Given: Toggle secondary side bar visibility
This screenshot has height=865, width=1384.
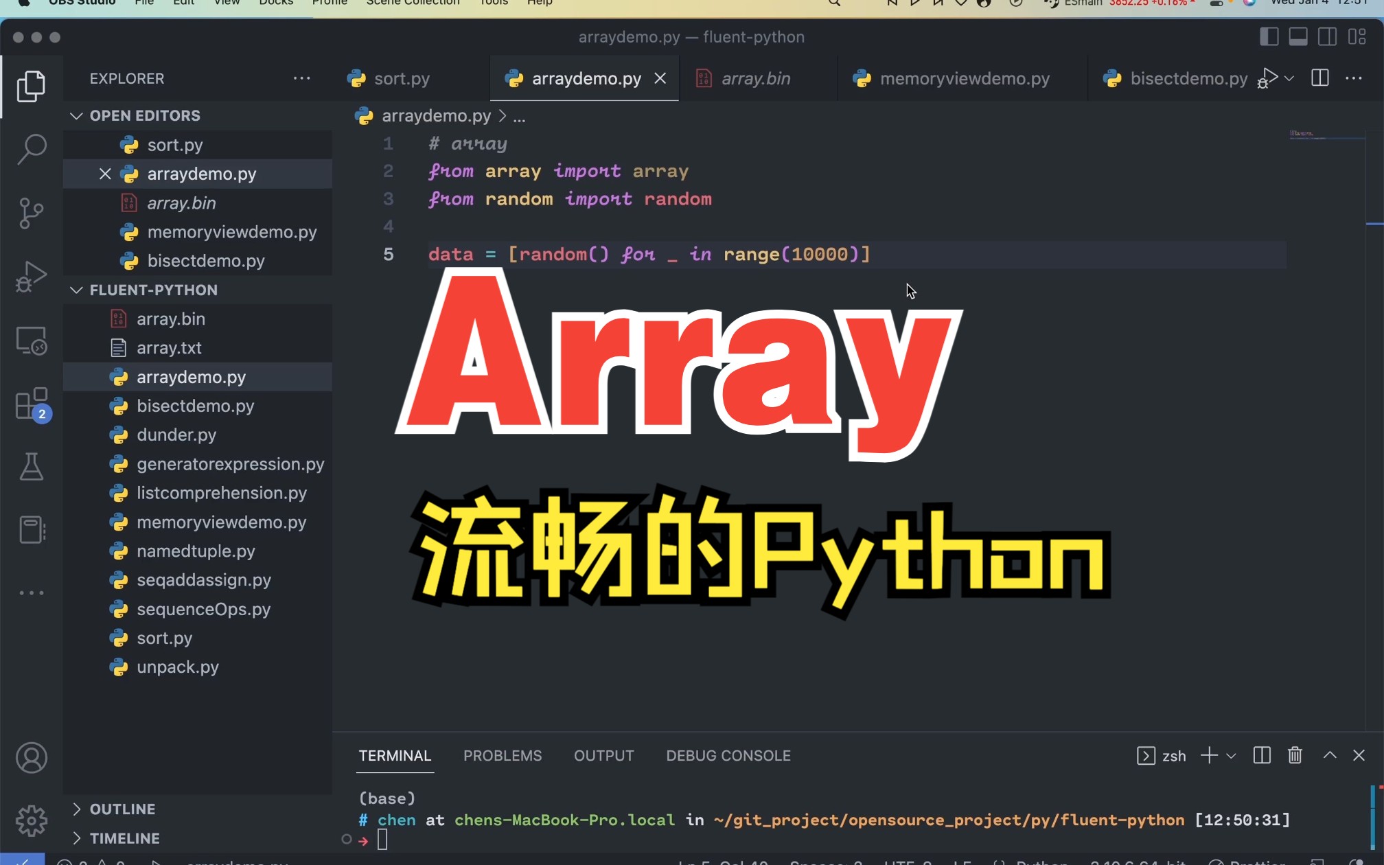Looking at the screenshot, I should point(1327,37).
